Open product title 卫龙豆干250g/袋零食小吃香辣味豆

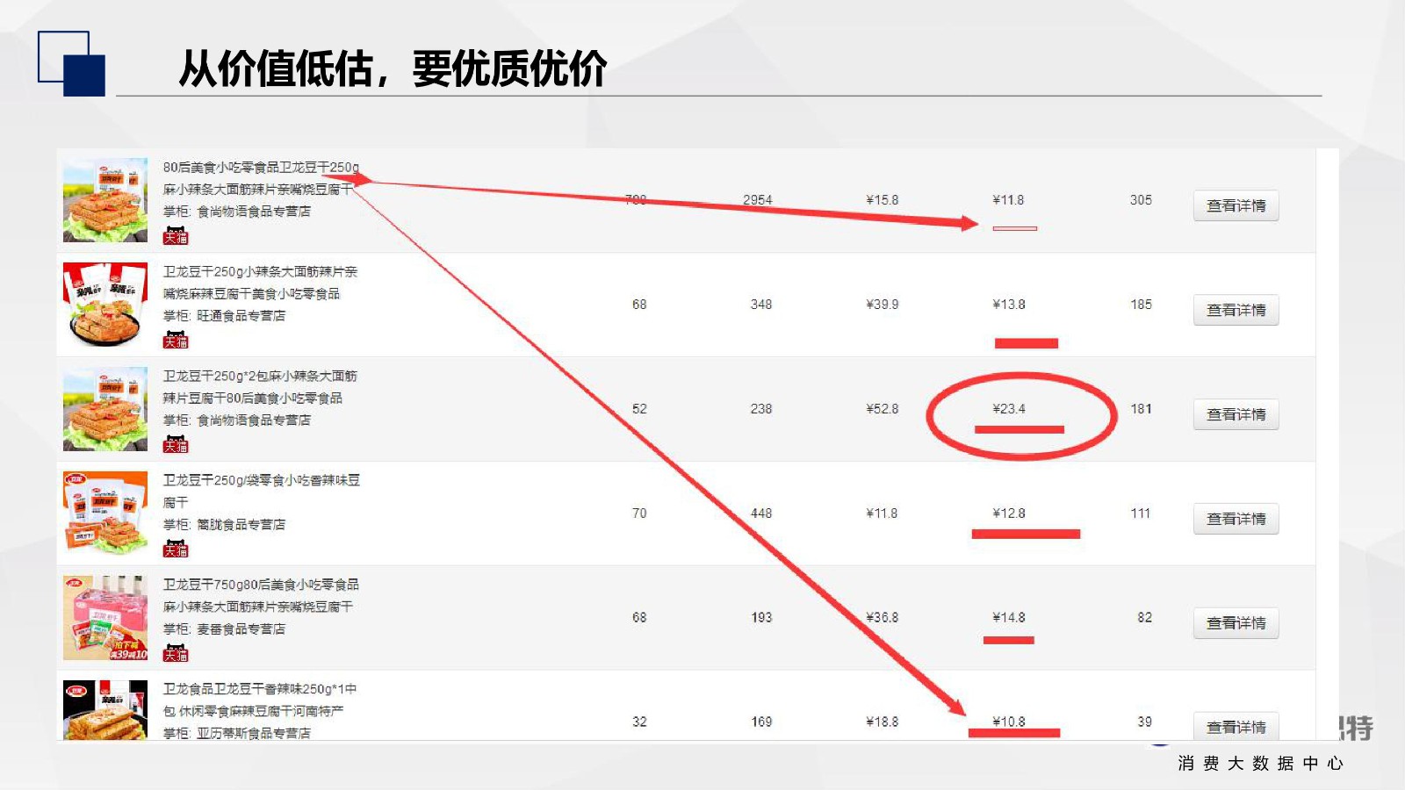261,480
